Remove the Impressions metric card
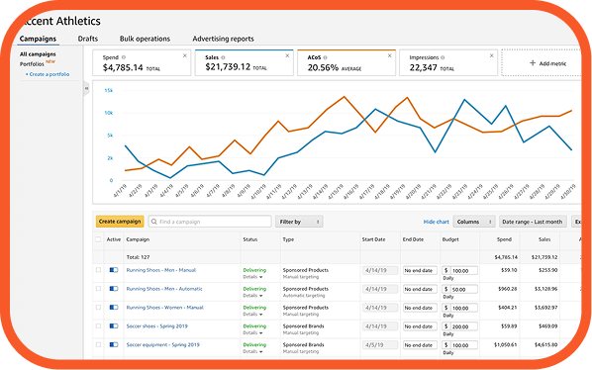The image size is (592, 370). [x=492, y=55]
